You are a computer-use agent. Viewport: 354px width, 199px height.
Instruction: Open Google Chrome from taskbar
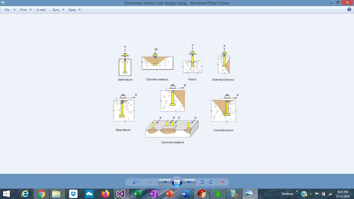click(x=41, y=194)
